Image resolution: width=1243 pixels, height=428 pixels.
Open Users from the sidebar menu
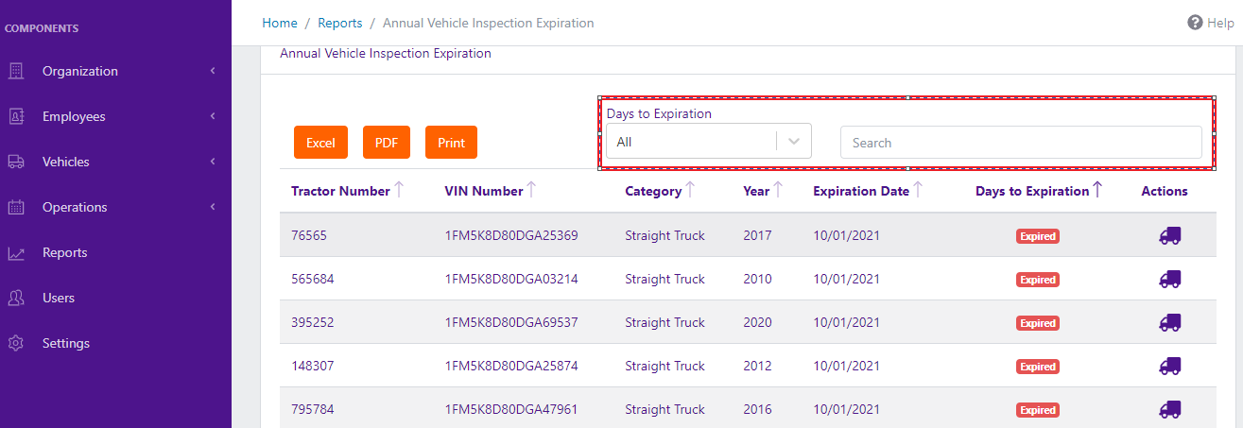(59, 298)
